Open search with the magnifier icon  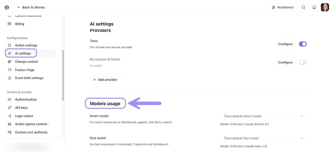(303, 7)
